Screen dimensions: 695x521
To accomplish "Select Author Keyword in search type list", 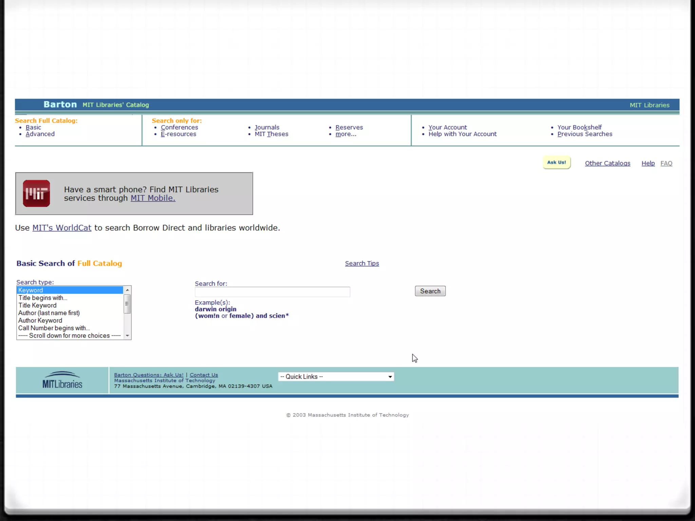I will pos(40,321).
